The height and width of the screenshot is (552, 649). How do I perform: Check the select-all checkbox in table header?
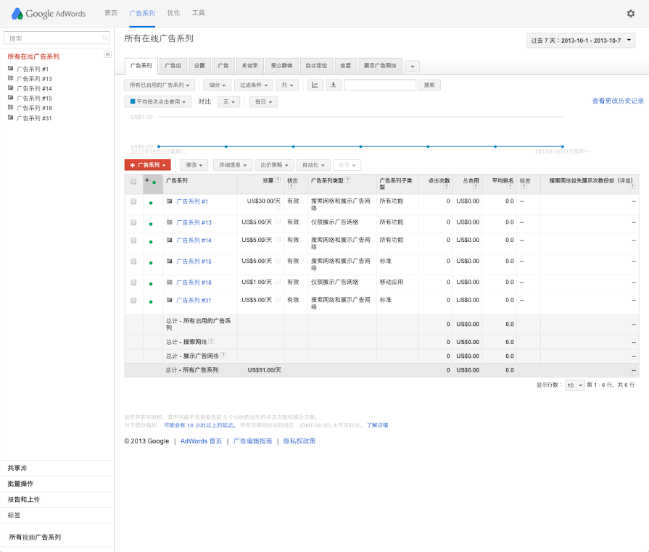coord(133,182)
